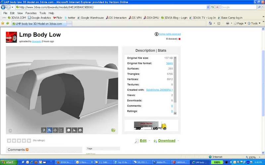Image resolution: width=265 pixels, height=165 pixels.
Task: Select the pan move tool in viewer
Action: [55, 130]
